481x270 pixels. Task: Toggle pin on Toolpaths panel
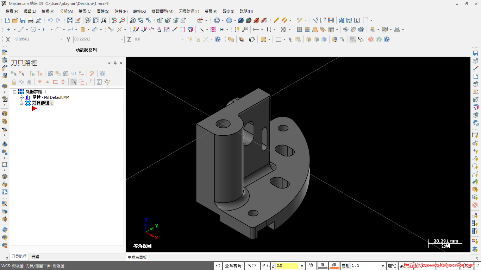point(115,63)
